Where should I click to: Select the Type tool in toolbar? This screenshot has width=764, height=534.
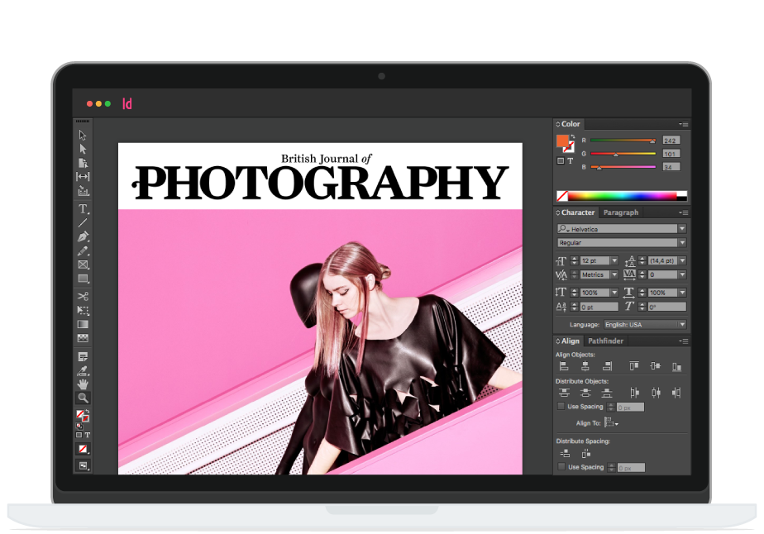click(x=83, y=209)
